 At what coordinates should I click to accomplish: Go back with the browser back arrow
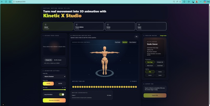click(x=2, y=2)
